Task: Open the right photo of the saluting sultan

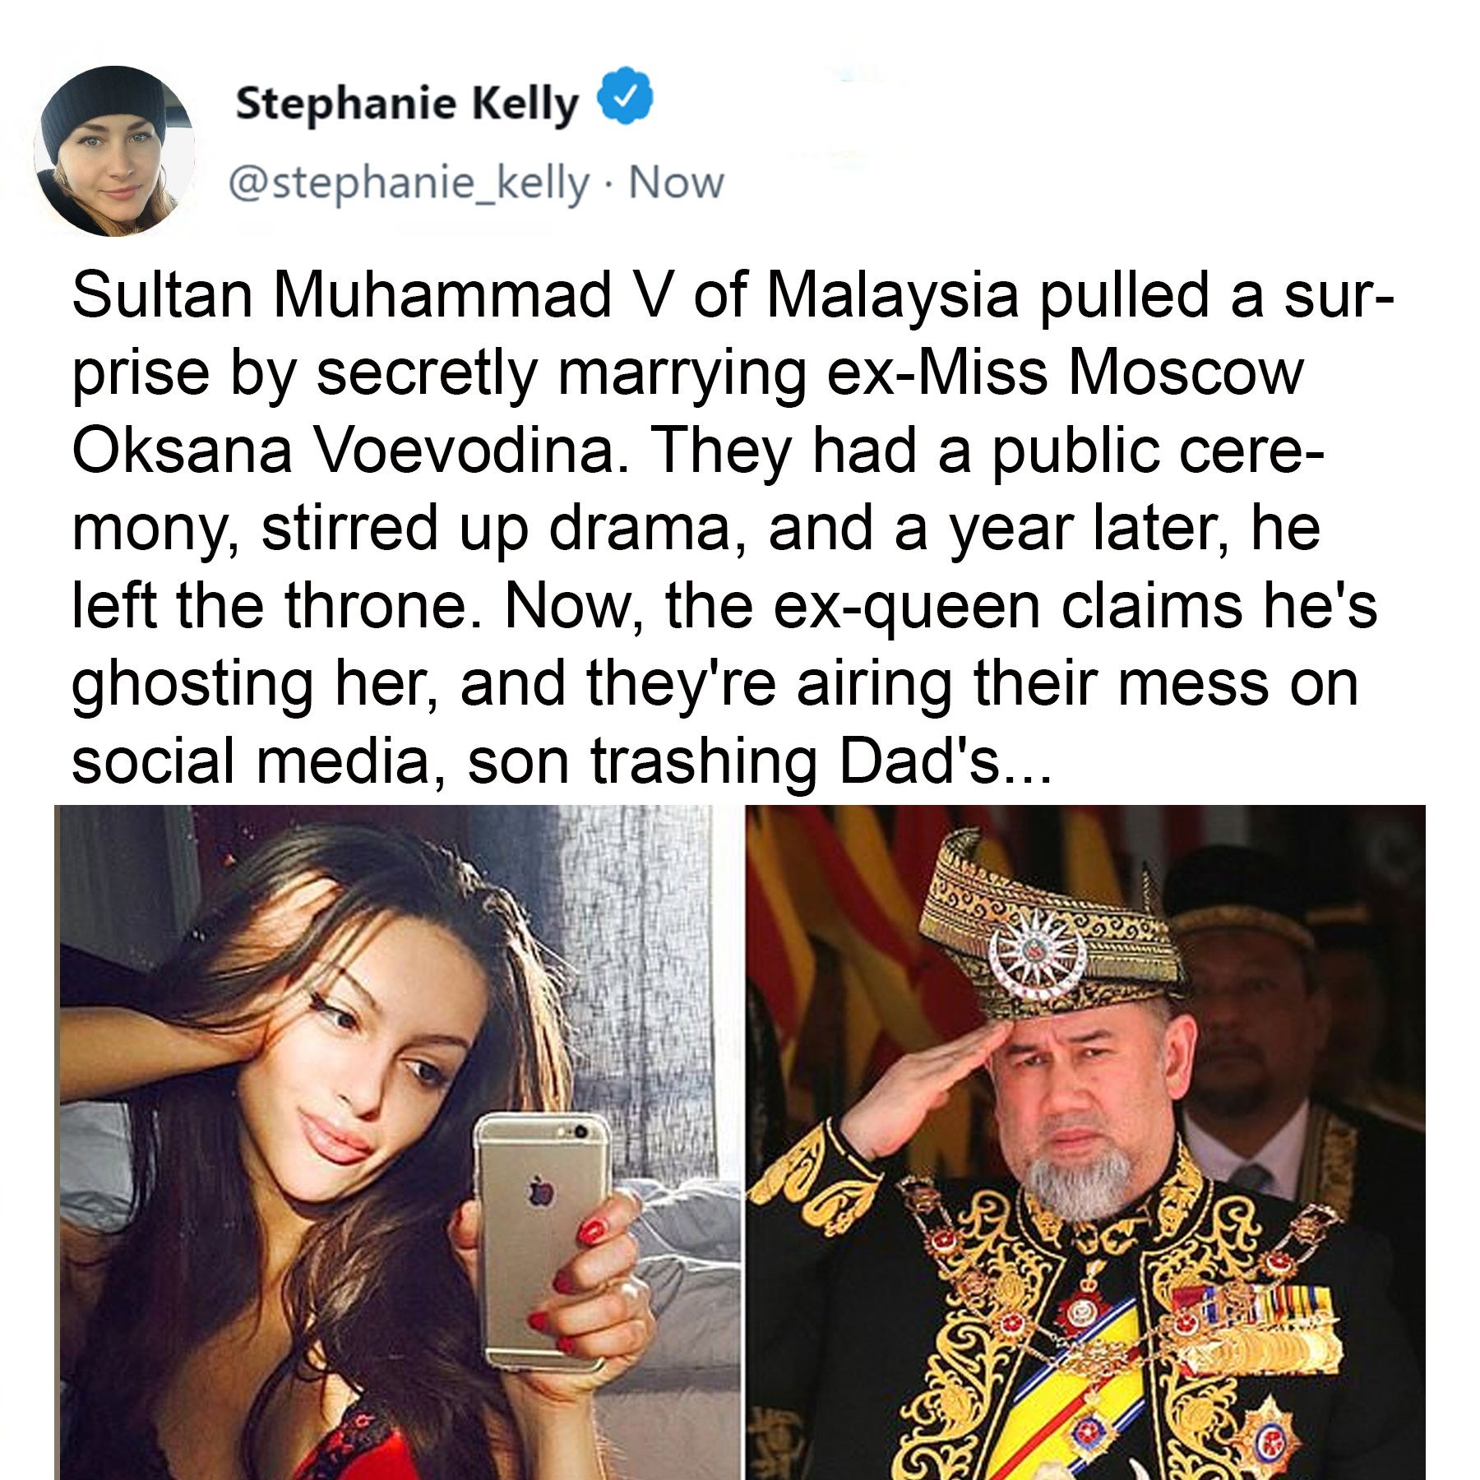Action: click(1085, 1142)
